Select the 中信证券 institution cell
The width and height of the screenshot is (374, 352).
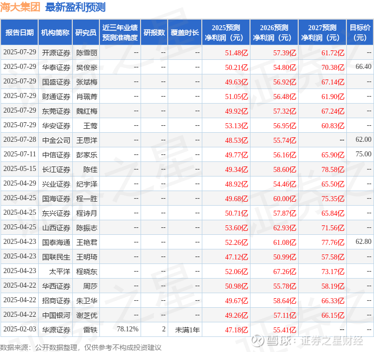[x=56, y=155]
